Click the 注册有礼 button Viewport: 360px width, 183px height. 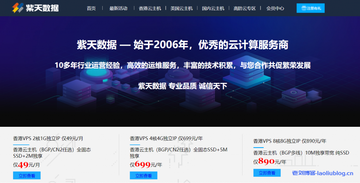click(310, 8)
